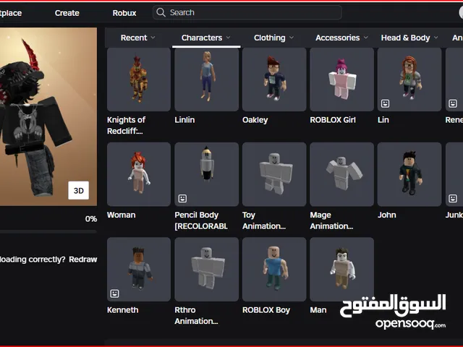463x347 pixels.
Task: Click the 'Kenneth' name label
Action: (x=122, y=310)
